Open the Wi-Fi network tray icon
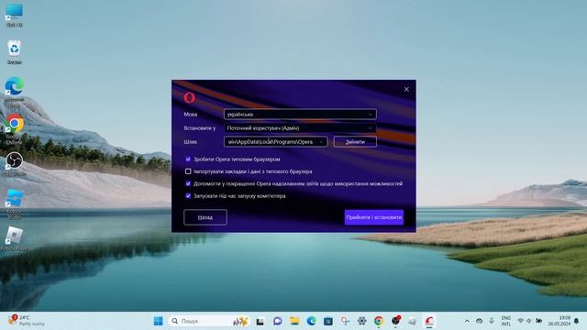 520,321
